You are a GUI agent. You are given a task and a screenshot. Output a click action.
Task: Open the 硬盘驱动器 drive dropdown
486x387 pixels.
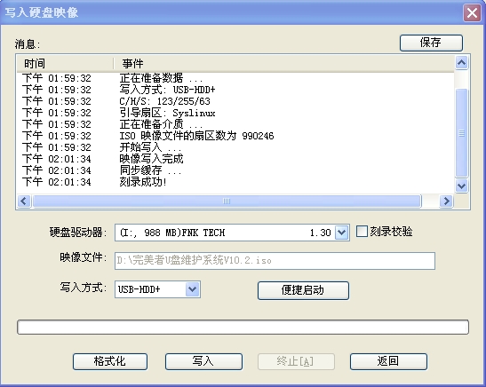tap(341, 233)
